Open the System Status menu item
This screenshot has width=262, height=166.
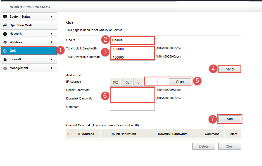pos(29,16)
